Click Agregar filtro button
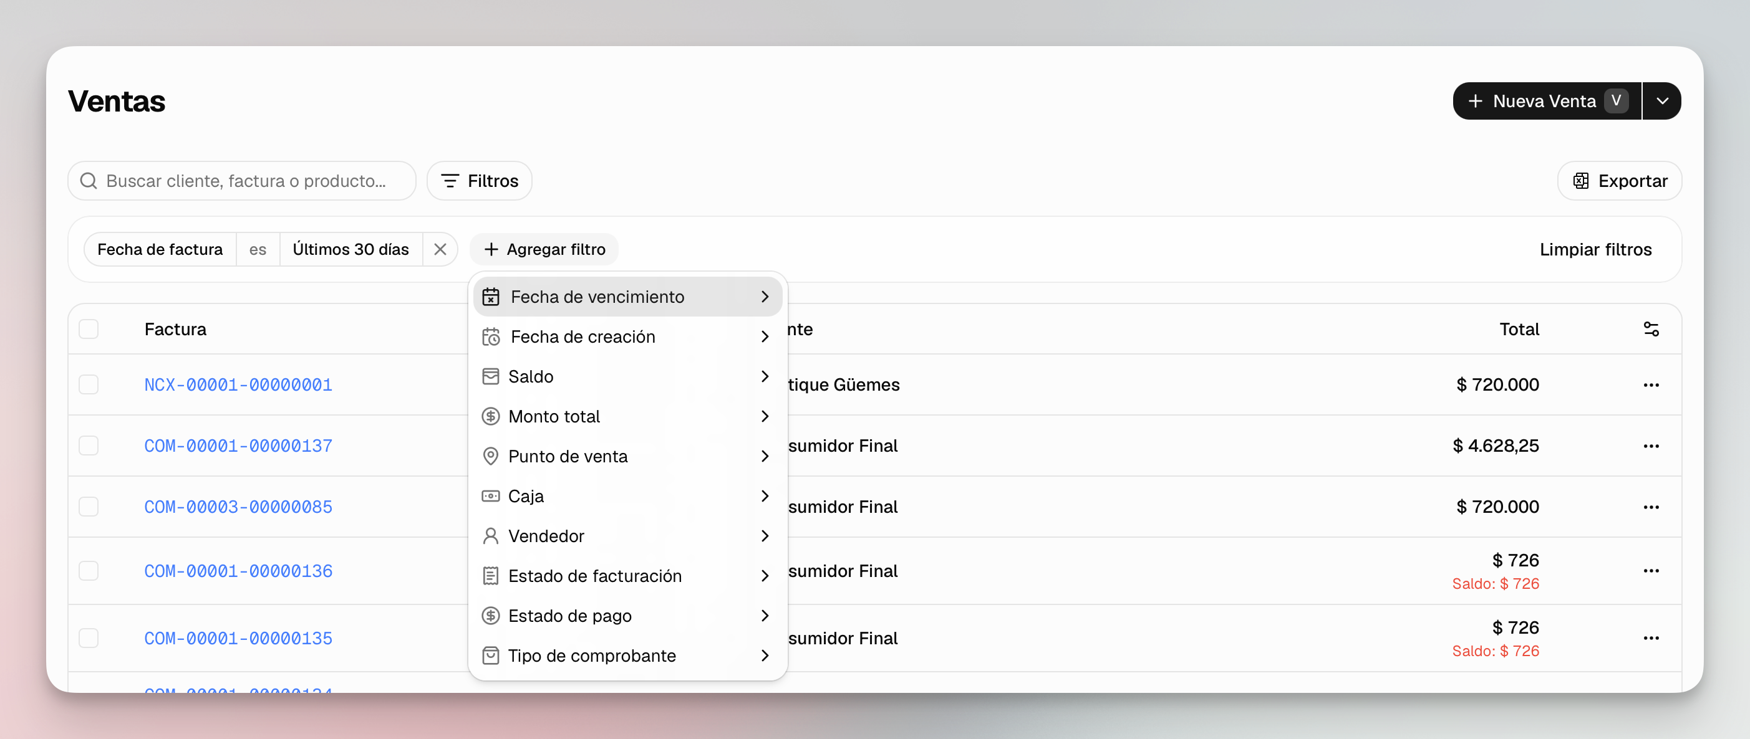This screenshot has height=739, width=1750. 544,249
